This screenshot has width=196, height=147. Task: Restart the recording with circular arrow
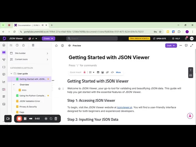pos(51,119)
